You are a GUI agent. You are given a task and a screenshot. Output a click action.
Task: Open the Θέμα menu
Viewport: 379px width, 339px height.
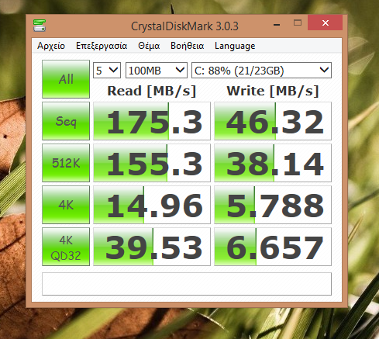[149, 46]
